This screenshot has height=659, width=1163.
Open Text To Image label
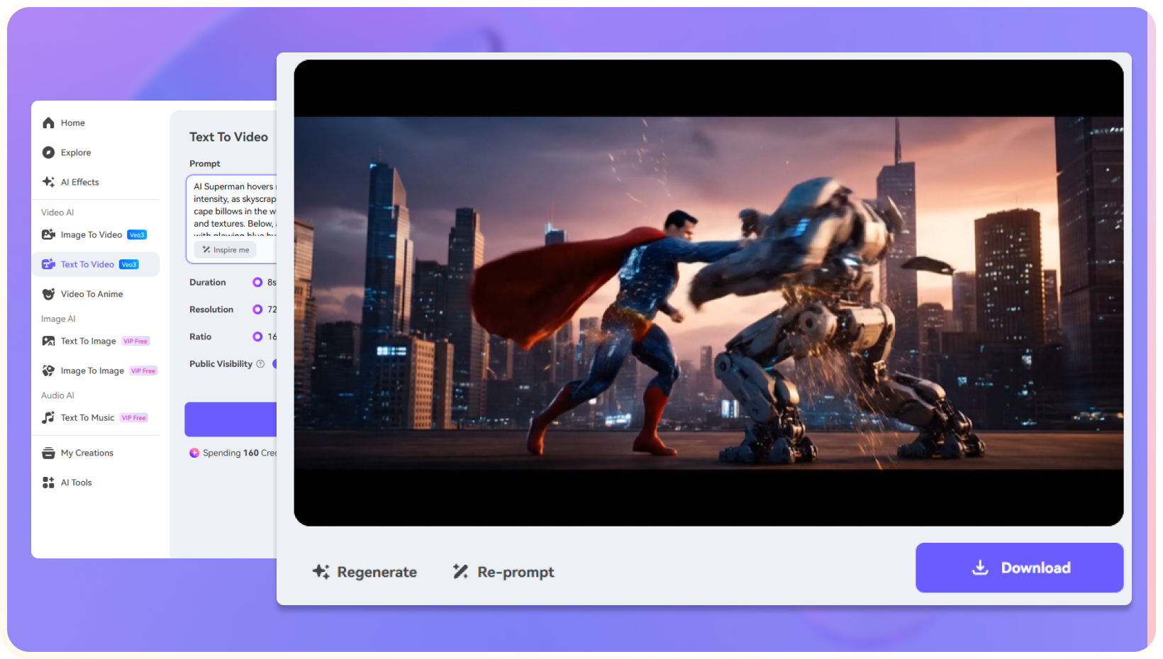[x=89, y=341]
